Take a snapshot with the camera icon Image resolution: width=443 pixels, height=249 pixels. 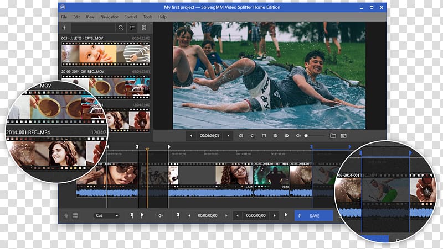pyautogui.click(x=343, y=136)
